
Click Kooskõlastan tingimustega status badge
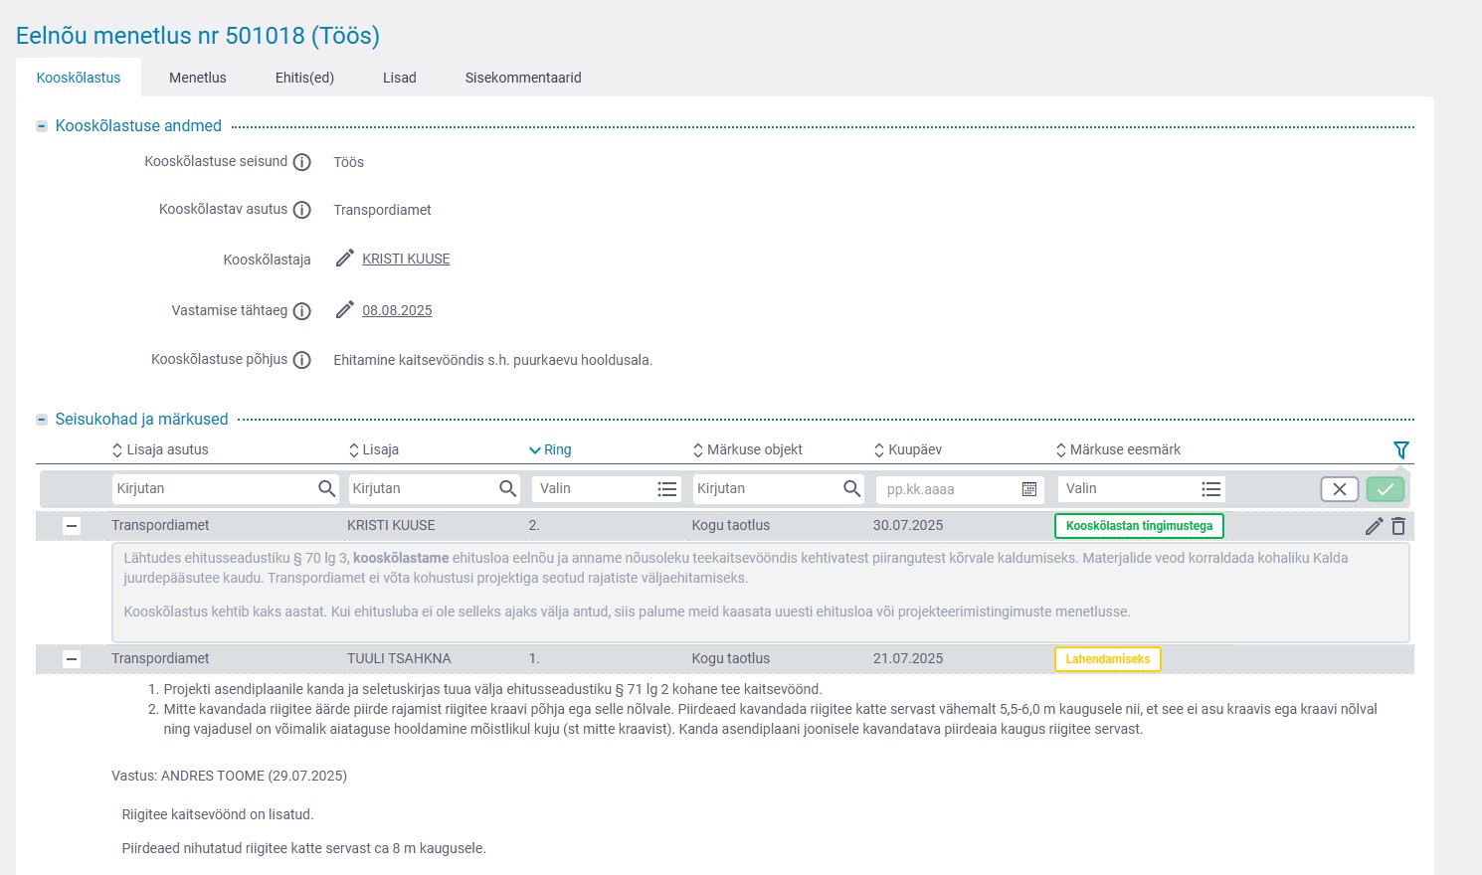(1139, 526)
